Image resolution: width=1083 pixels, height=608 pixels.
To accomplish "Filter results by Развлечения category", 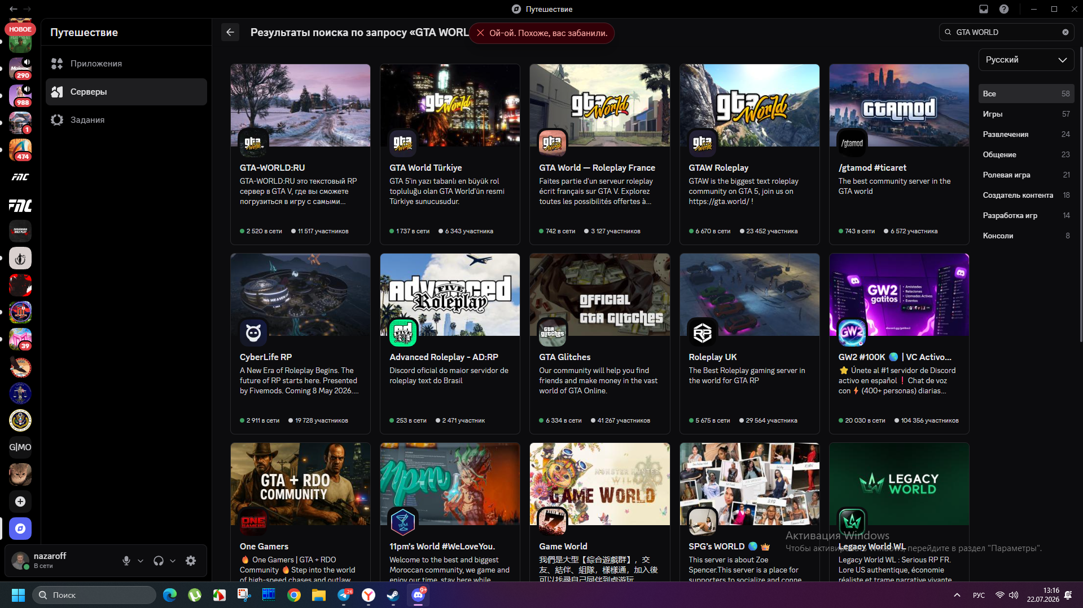I will (x=1026, y=134).
